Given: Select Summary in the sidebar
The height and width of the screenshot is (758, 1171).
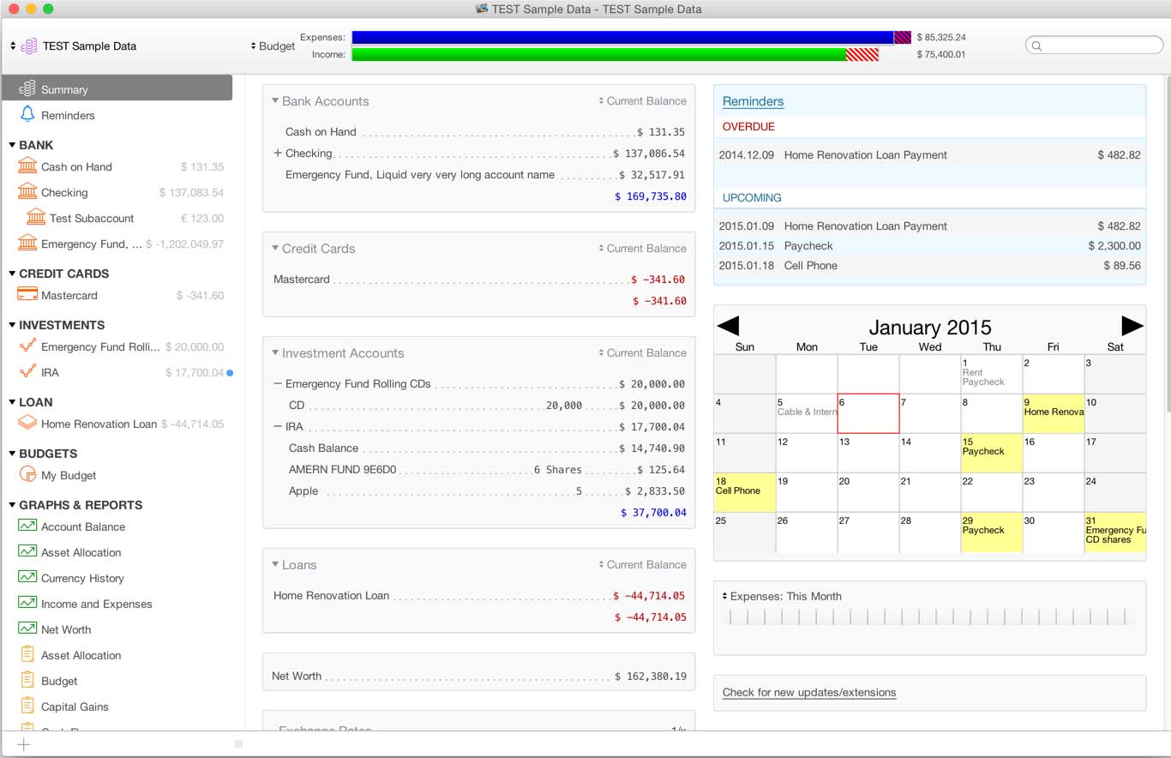Looking at the screenshot, I should (x=117, y=89).
